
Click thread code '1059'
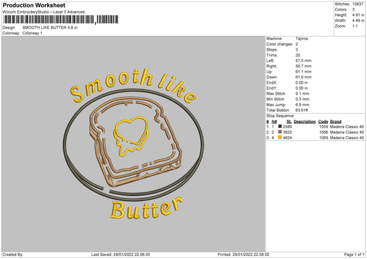click(x=324, y=126)
